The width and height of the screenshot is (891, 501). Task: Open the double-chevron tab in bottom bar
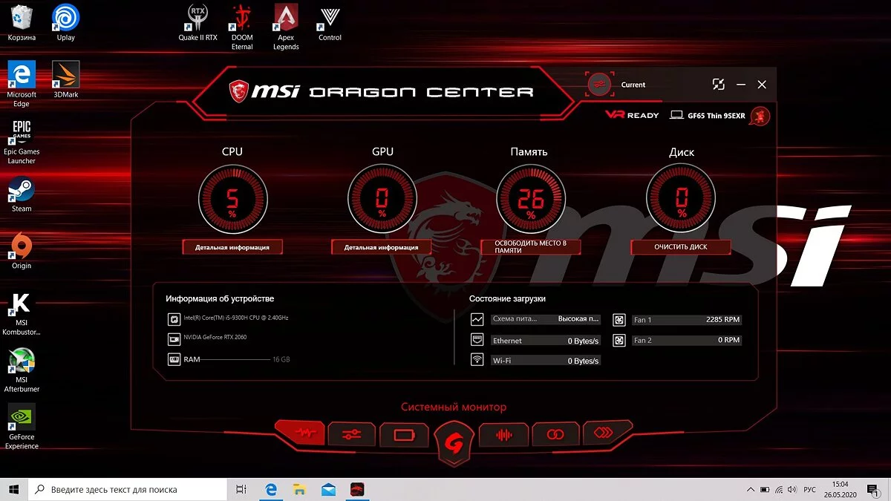(607, 433)
